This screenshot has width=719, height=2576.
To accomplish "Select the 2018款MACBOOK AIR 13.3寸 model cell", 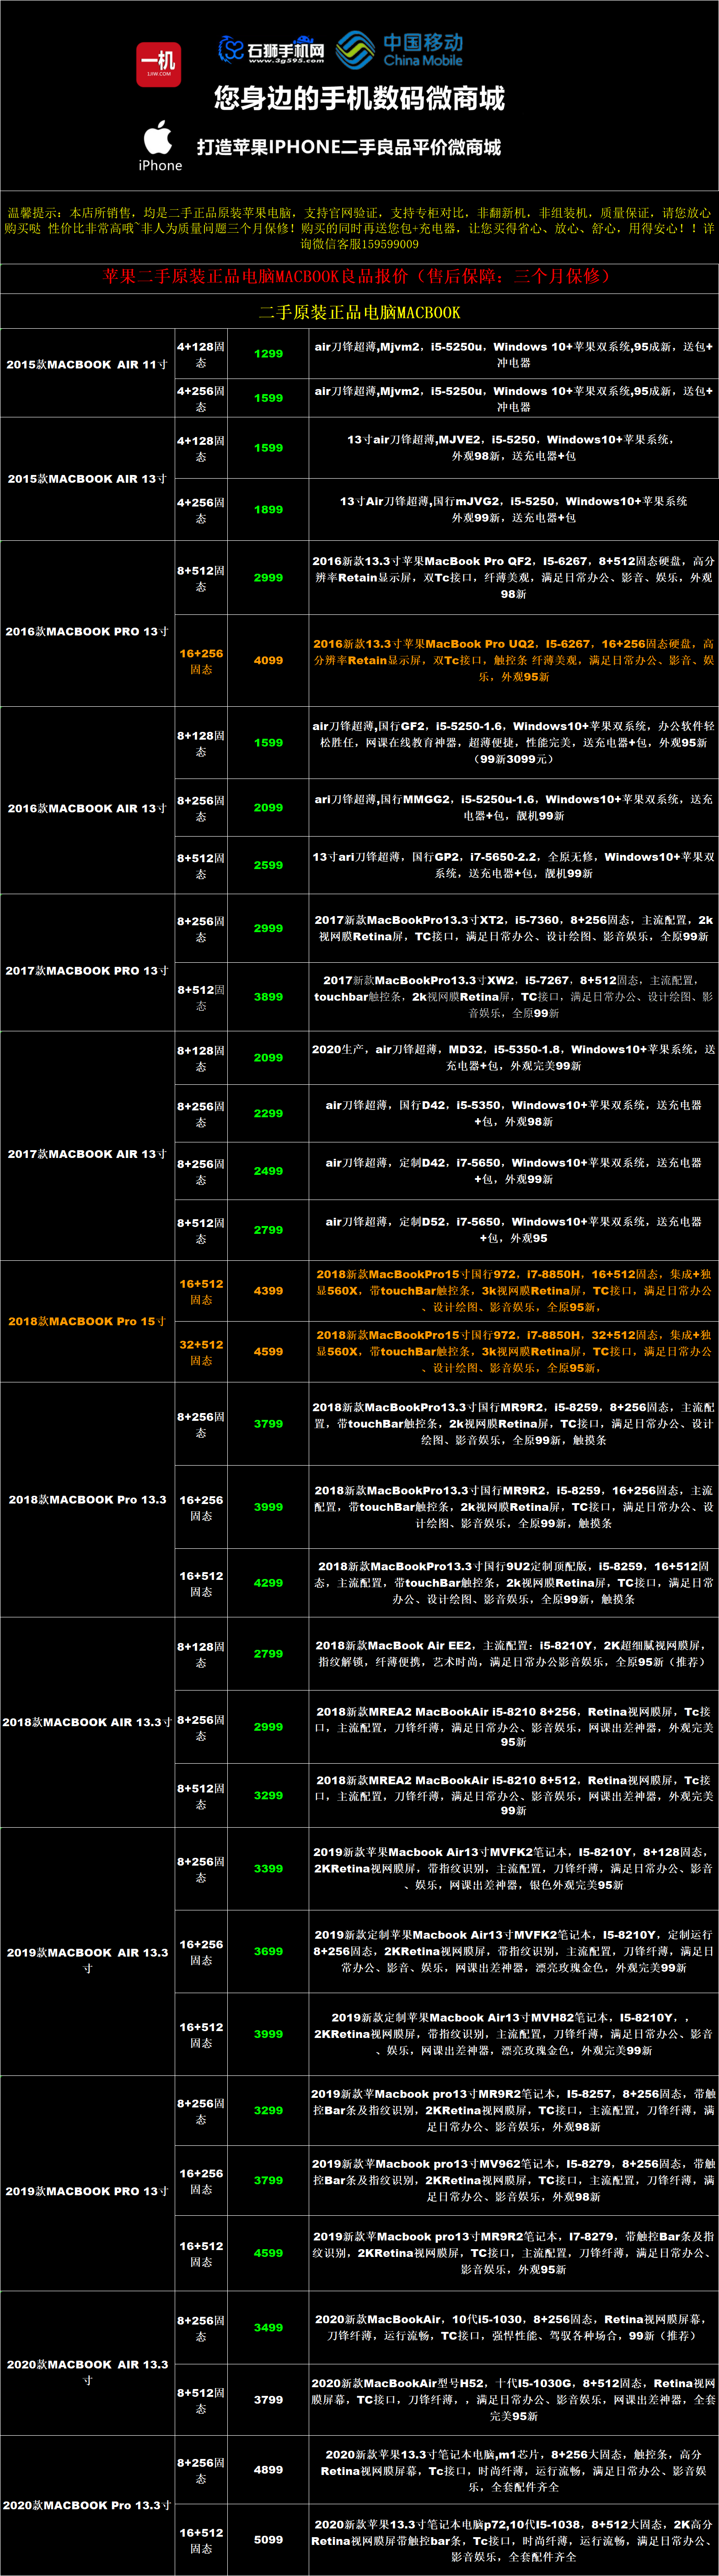I will click(x=87, y=1722).
